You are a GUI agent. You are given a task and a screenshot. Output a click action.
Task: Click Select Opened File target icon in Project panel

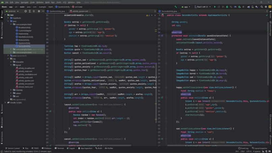(26, 11)
